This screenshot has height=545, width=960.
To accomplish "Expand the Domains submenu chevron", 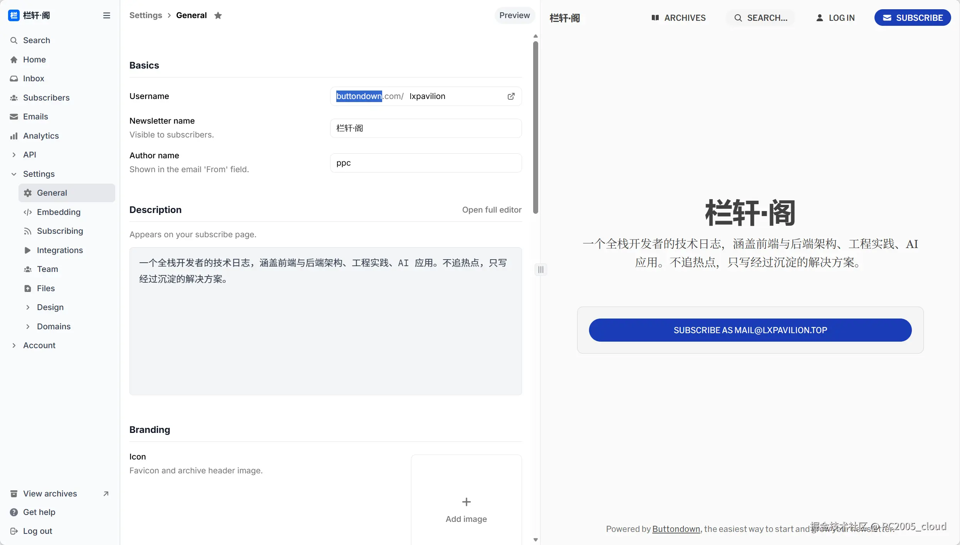I will coord(28,327).
